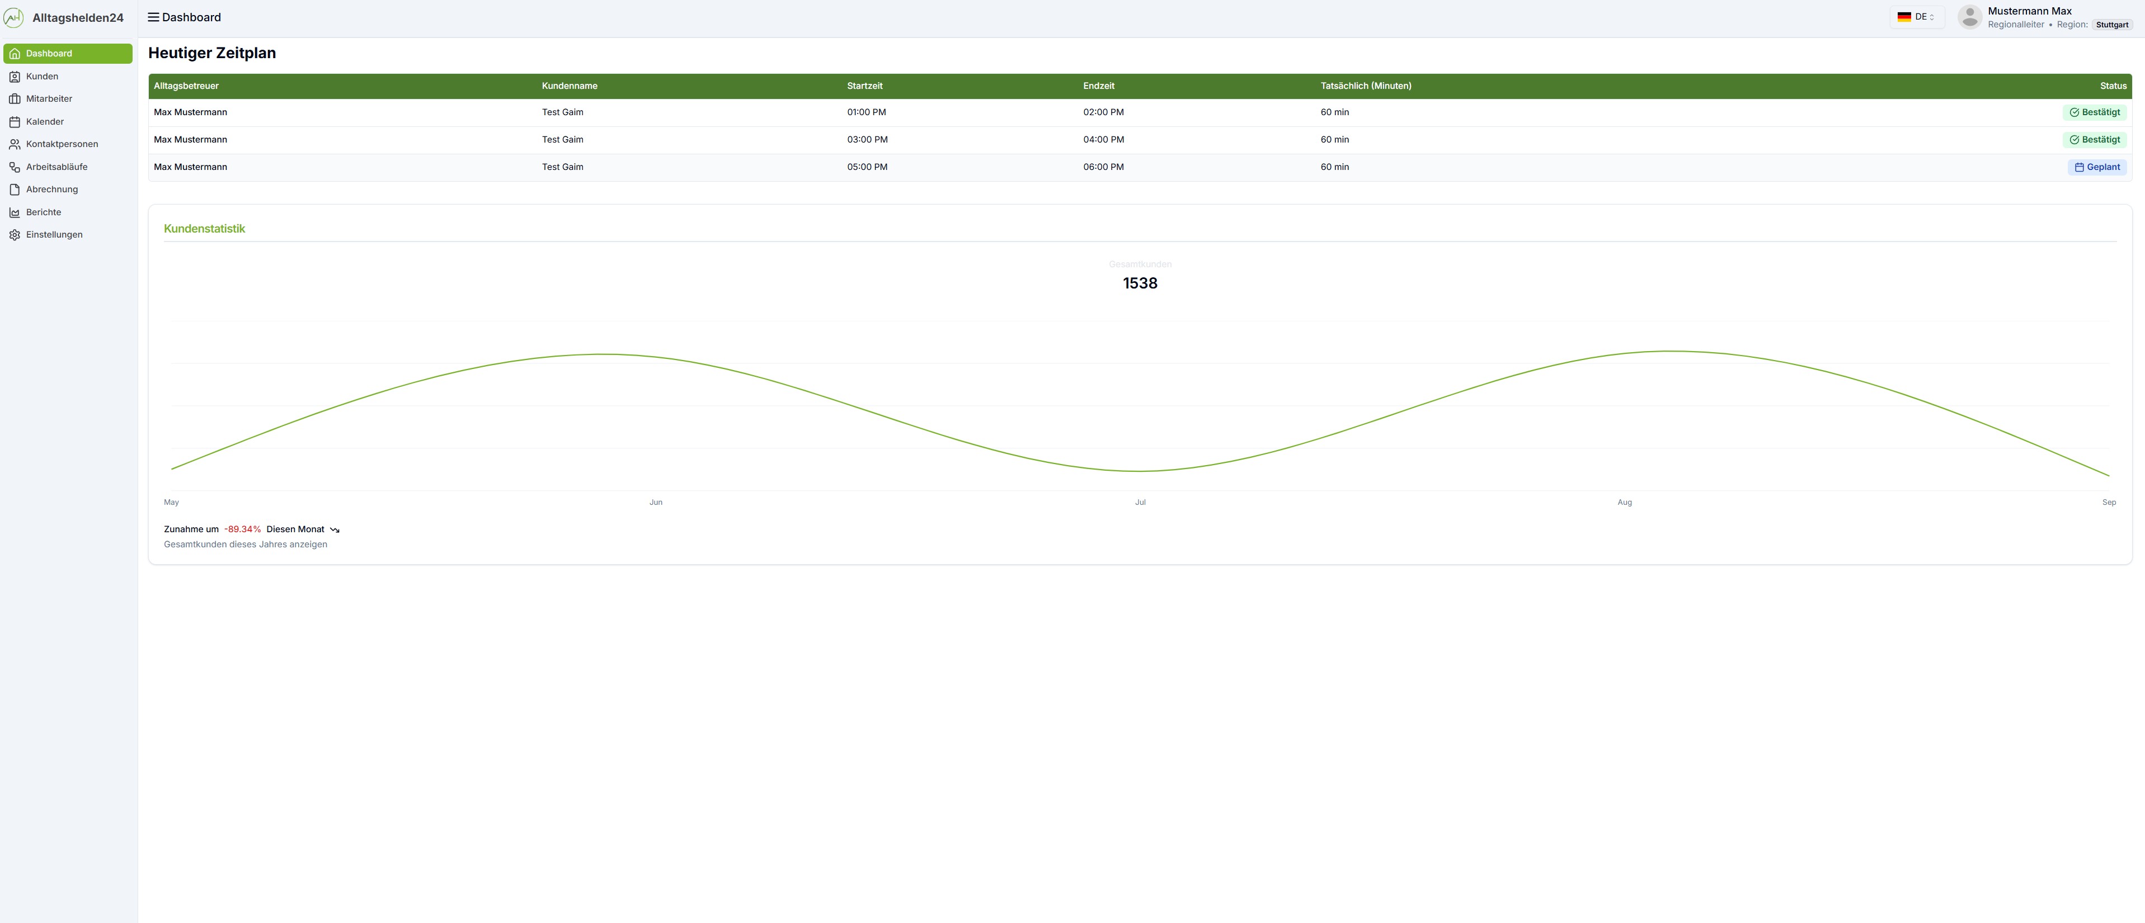2145x923 pixels.
Task: Click the Stuttgart region badge
Action: point(2111,25)
